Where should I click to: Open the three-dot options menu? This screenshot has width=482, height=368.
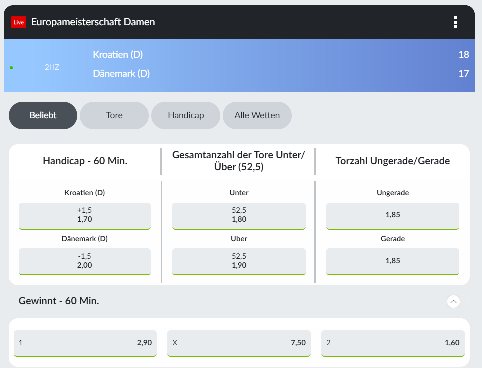click(x=455, y=22)
